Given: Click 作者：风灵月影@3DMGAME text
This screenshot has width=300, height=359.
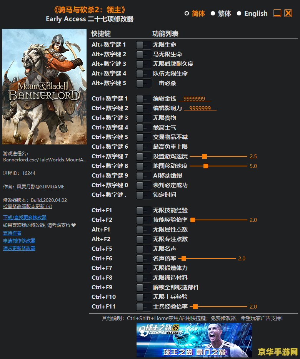Looking at the screenshot, I should click(33, 186).
